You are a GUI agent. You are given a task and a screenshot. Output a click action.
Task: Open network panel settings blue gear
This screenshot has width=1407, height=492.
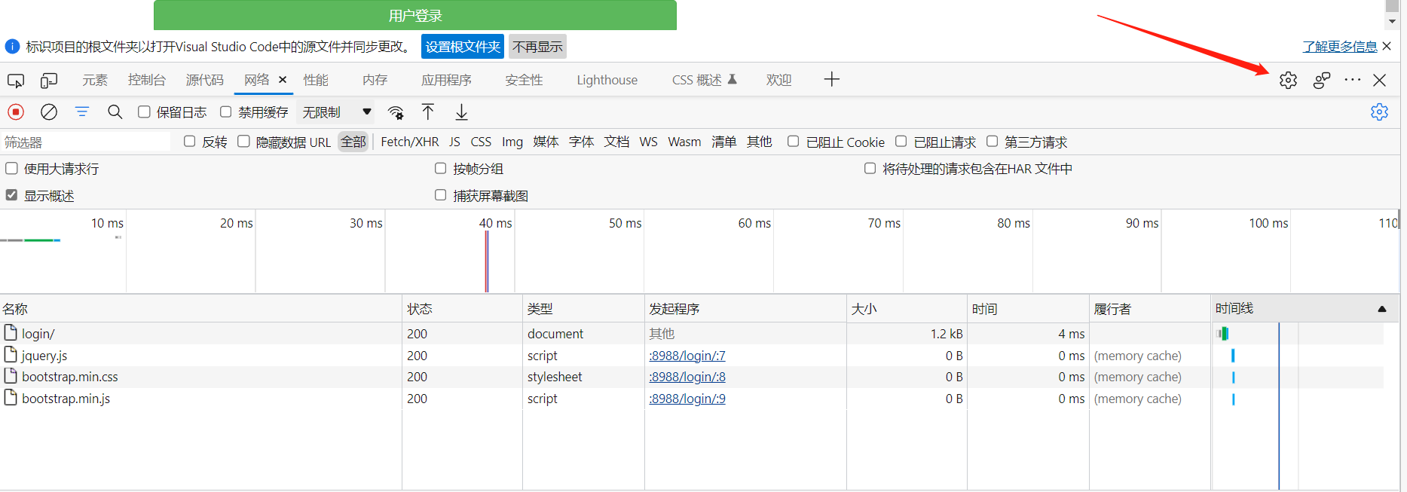click(1379, 112)
